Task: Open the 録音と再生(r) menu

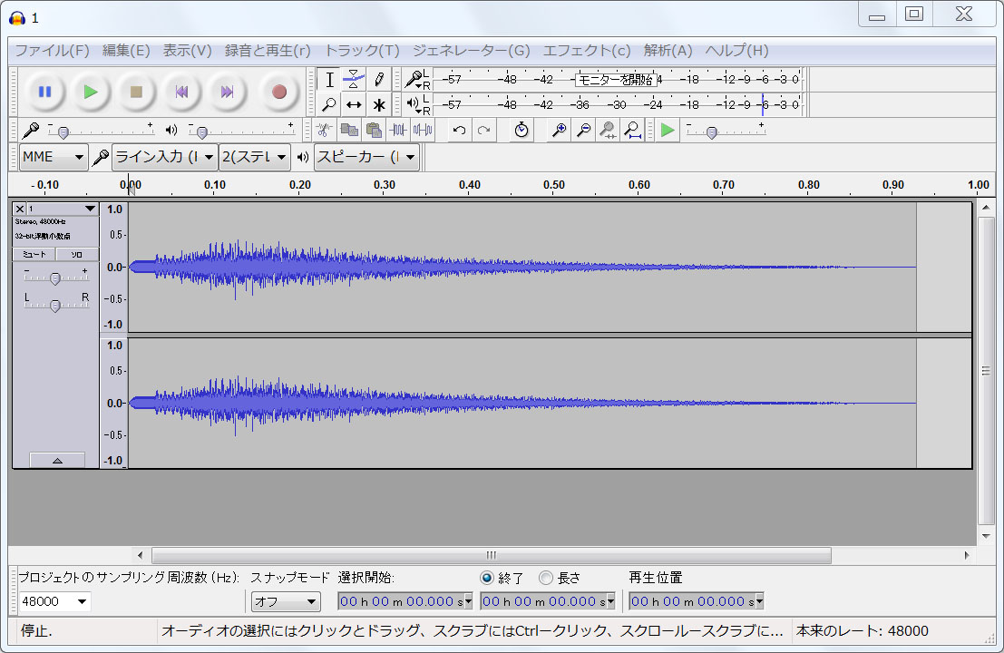Action: [268, 51]
